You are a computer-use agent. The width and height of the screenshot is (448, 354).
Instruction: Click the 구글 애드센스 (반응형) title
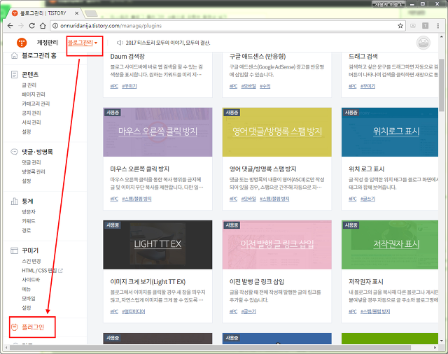coord(258,57)
